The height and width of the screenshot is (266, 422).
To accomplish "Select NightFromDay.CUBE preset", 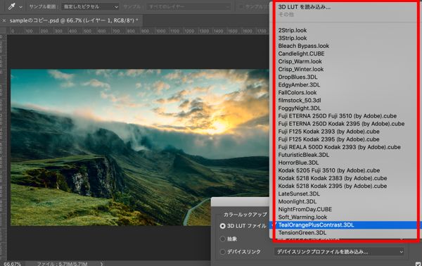I will pos(305,210).
